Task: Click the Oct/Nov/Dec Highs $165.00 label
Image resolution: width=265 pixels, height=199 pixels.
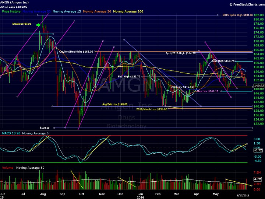Action: coord(76,52)
